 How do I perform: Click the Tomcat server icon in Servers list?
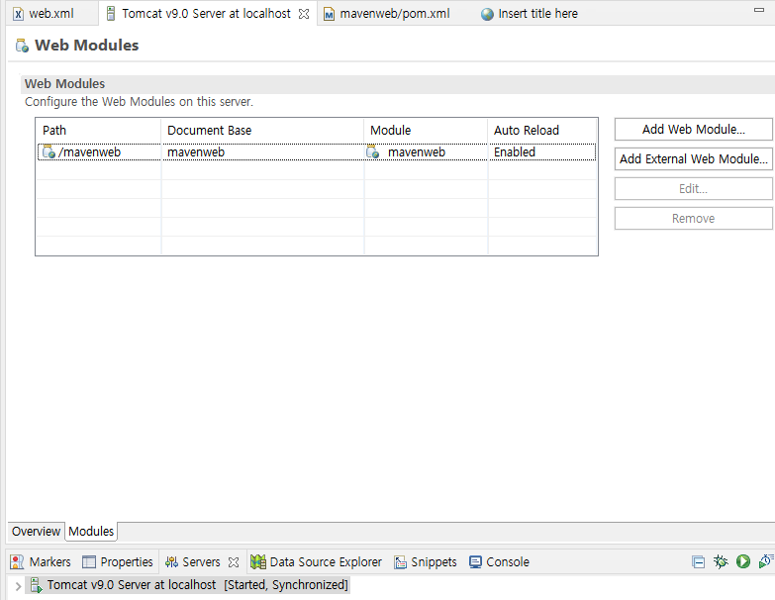[x=36, y=585]
